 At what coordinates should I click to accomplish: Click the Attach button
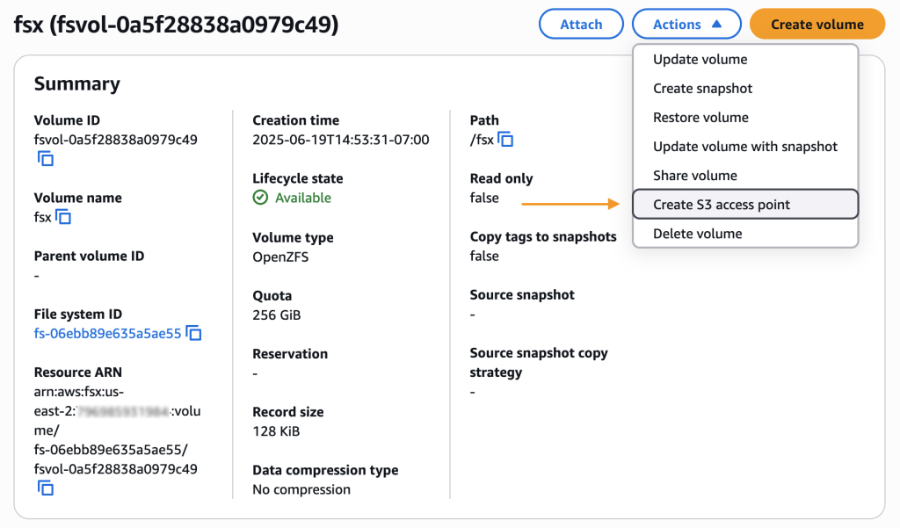(581, 24)
